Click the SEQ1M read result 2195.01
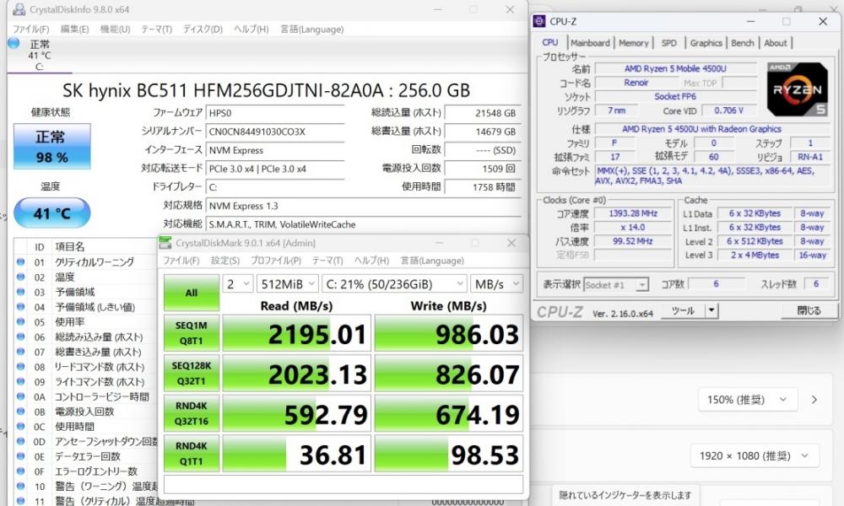The width and height of the screenshot is (844, 506). coord(296,333)
